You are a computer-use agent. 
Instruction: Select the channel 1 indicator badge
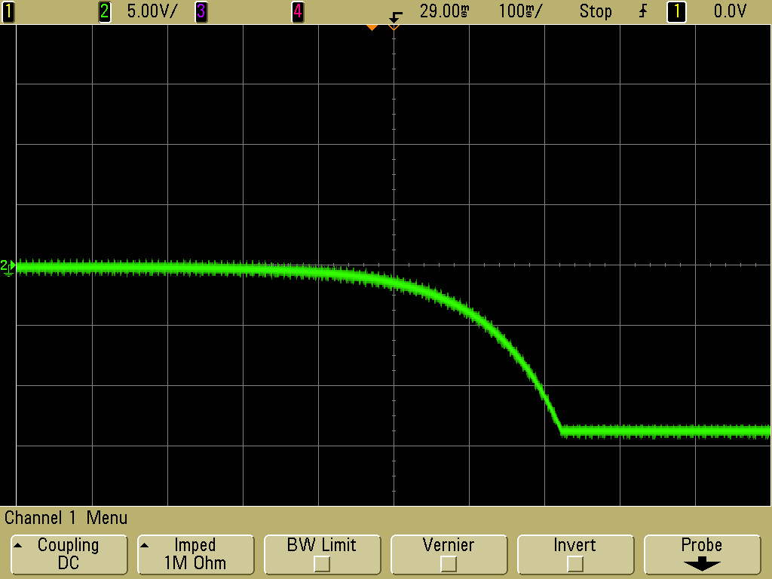point(8,11)
